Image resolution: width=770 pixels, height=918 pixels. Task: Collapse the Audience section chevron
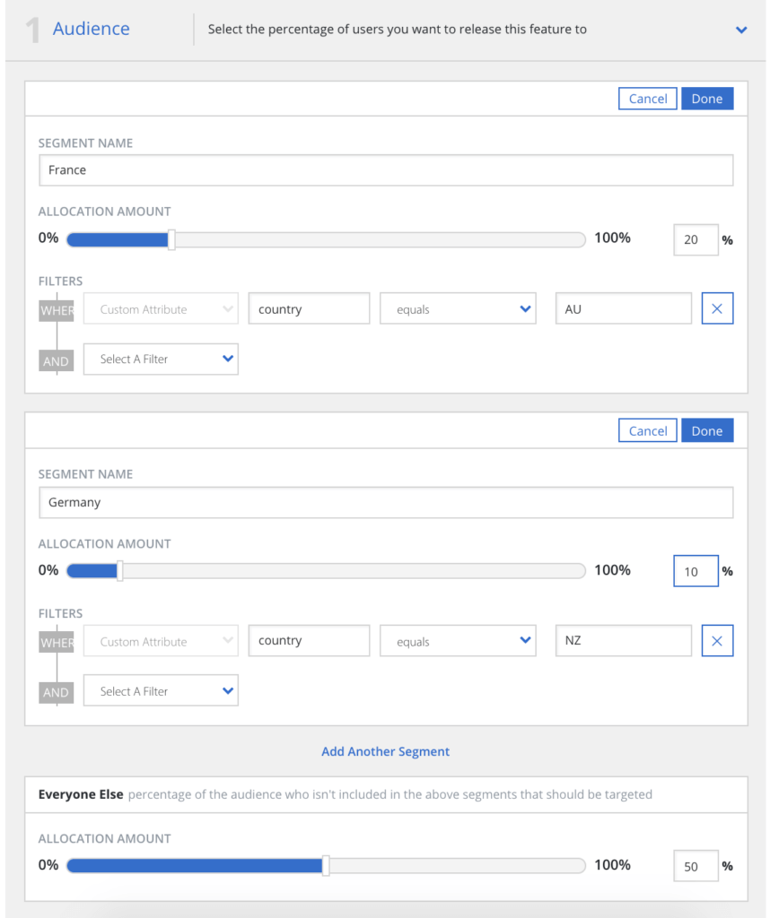(x=741, y=30)
